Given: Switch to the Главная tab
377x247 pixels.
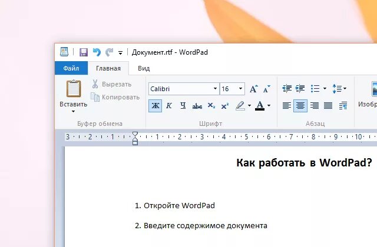Looking at the screenshot, I should coord(108,68).
